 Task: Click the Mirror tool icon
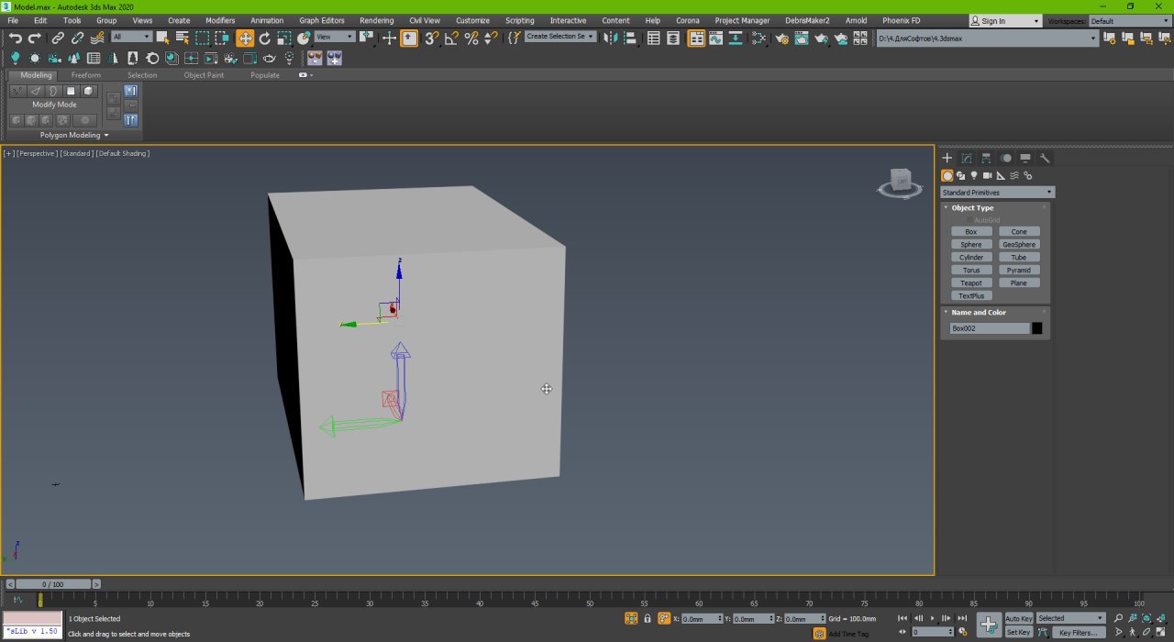[x=610, y=38]
